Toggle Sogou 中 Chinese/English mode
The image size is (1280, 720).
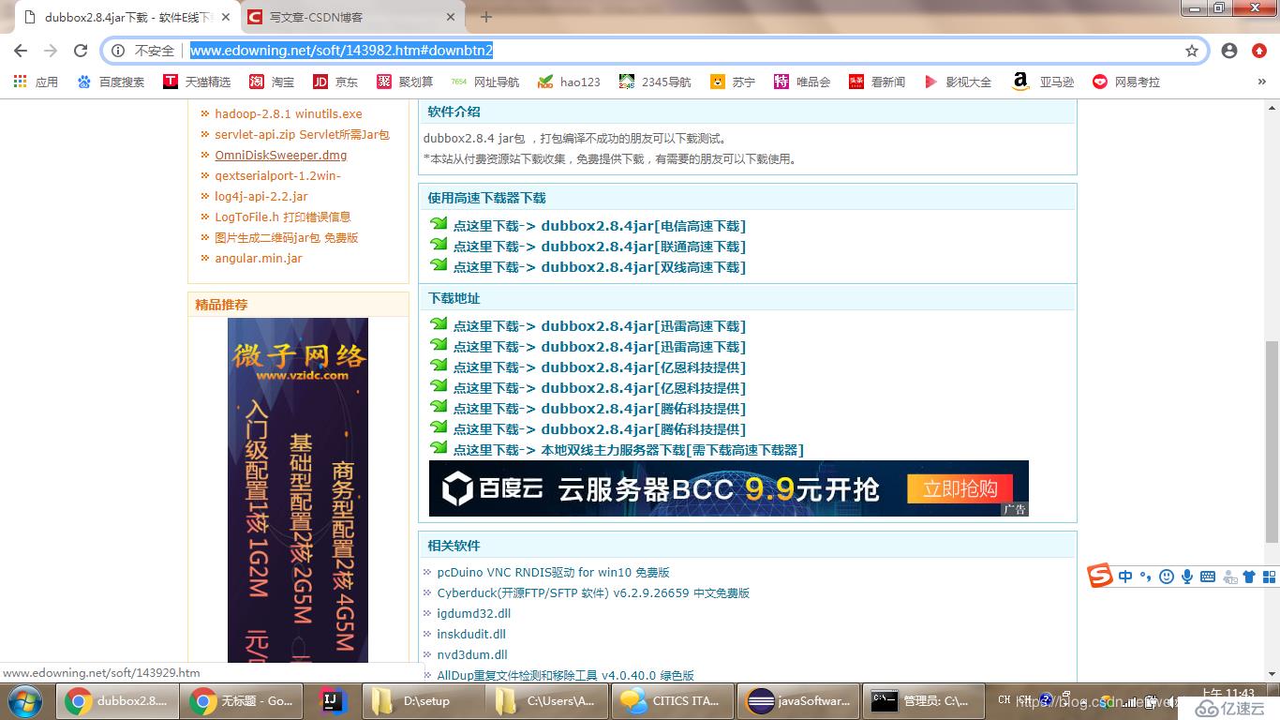coord(1125,577)
